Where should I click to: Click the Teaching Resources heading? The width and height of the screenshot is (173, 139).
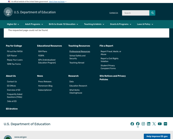79,46
